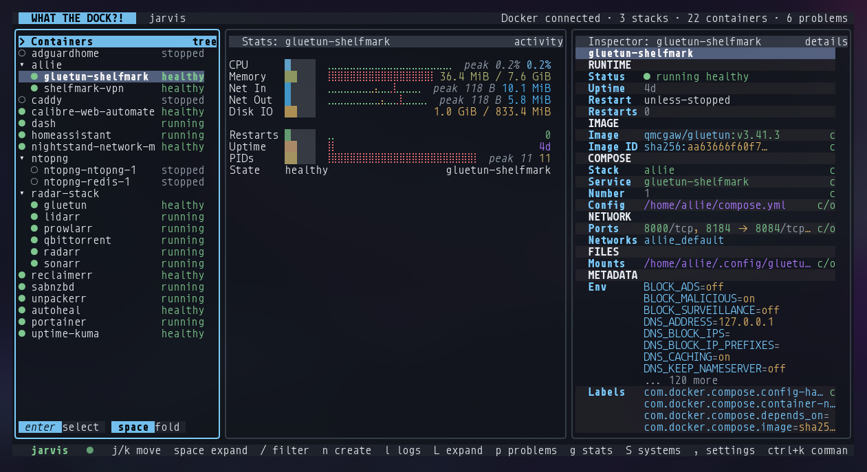The height and width of the screenshot is (472, 867).
Task: Click green dot beside dash
Action: (22, 124)
